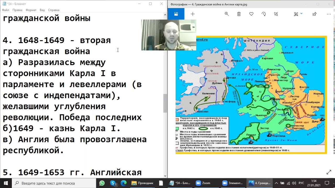Switch to '4. Гражда...' Photos taskbar button
This screenshot has height=188, width=335.
(x=260, y=183)
